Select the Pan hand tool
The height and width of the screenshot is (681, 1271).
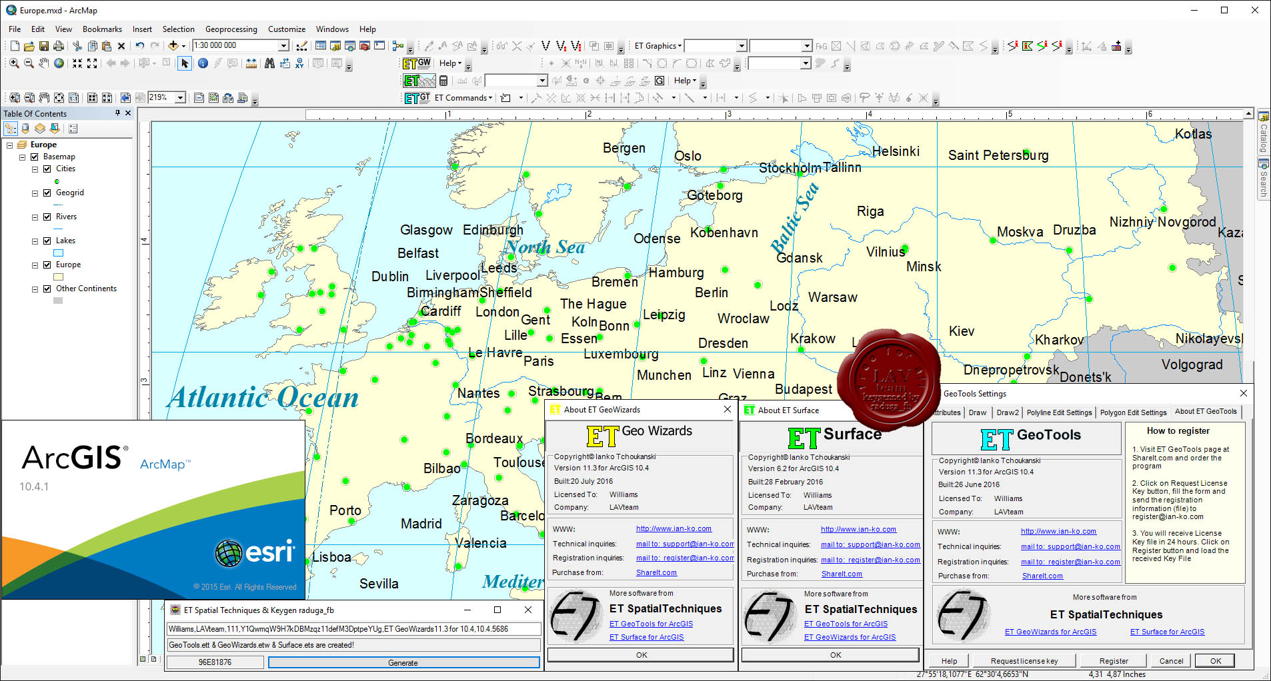click(x=44, y=63)
